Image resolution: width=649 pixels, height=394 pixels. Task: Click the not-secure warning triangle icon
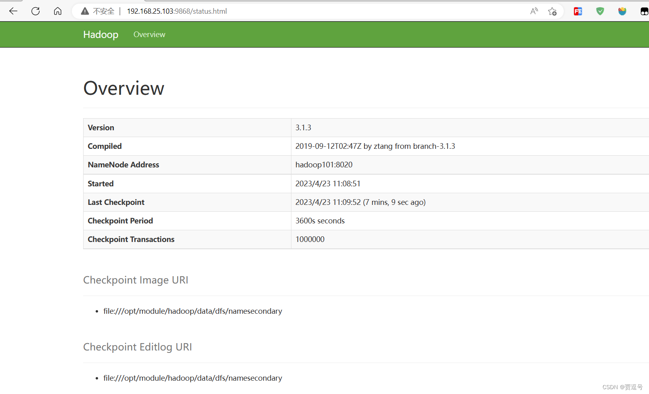coord(85,11)
